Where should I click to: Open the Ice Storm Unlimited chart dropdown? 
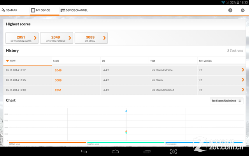click(226, 101)
